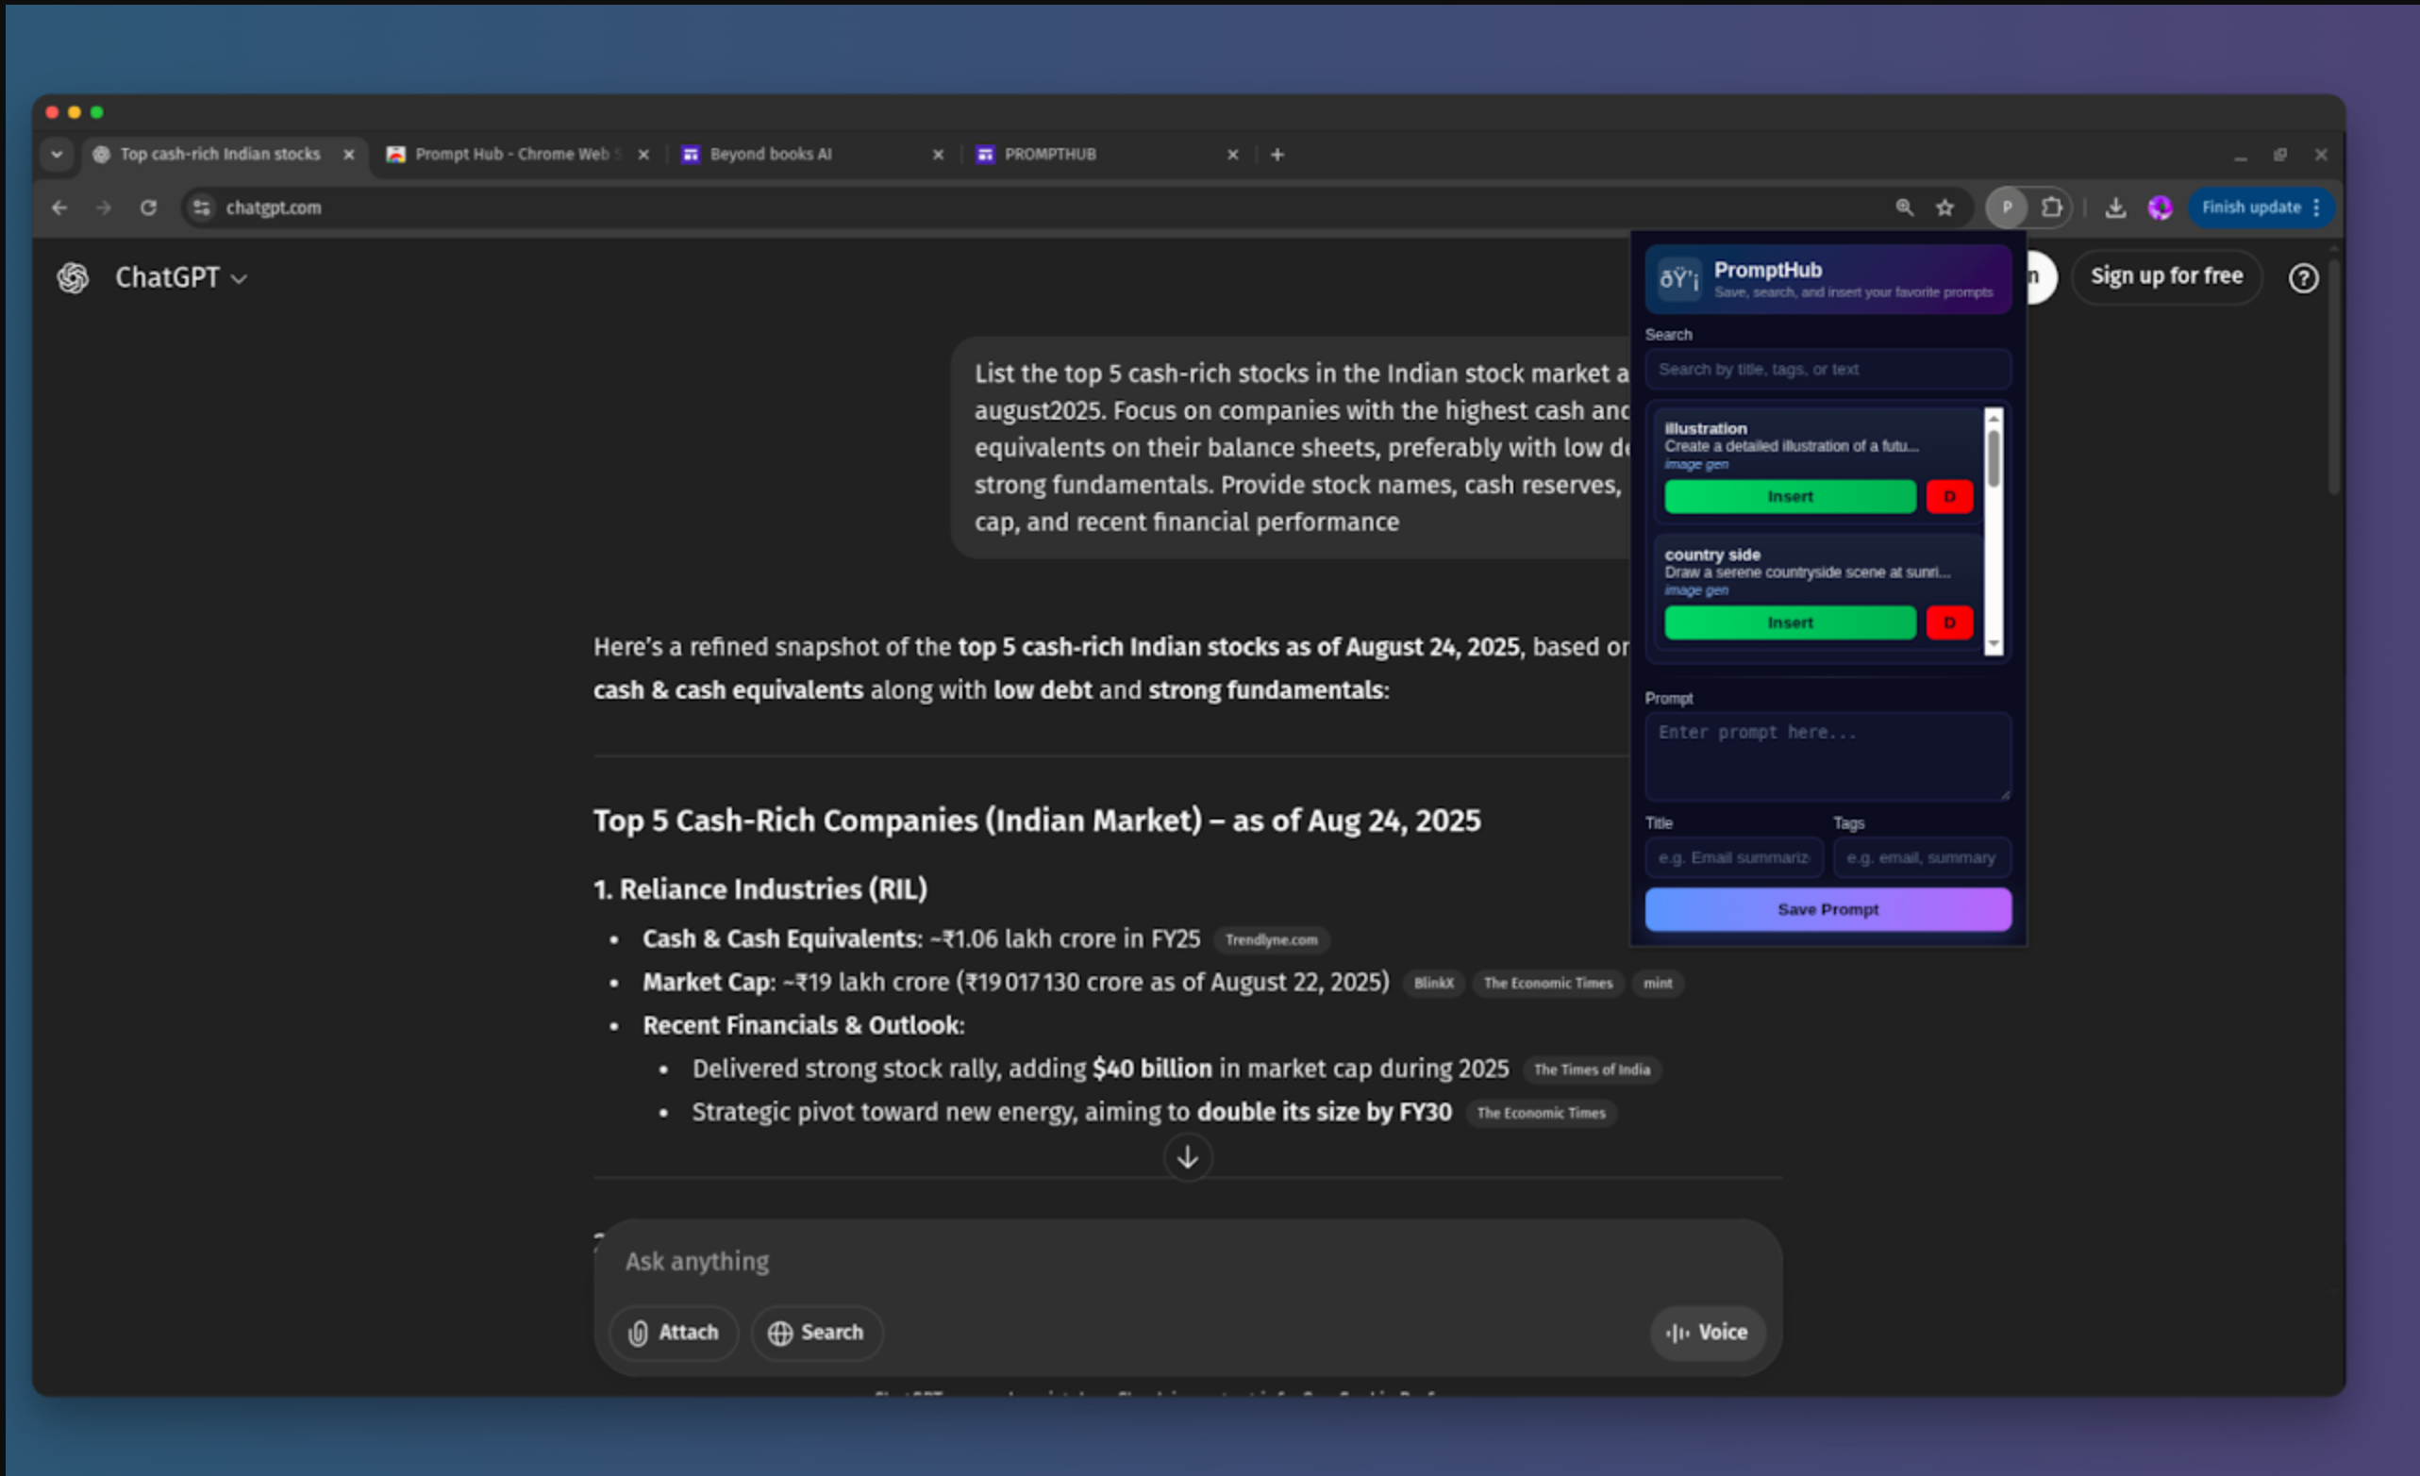
Task: Enable Voice mode in message bar
Action: click(x=1707, y=1332)
